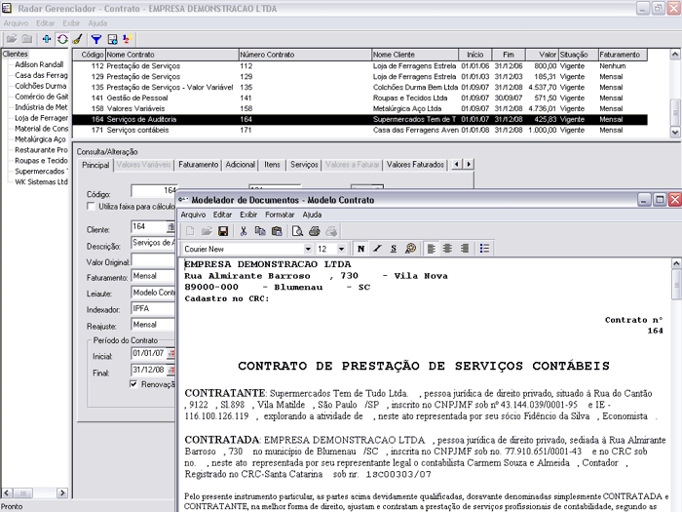Uncheck the Renovação checkbox
Image resolution: width=682 pixels, height=512 pixels.
tap(134, 384)
